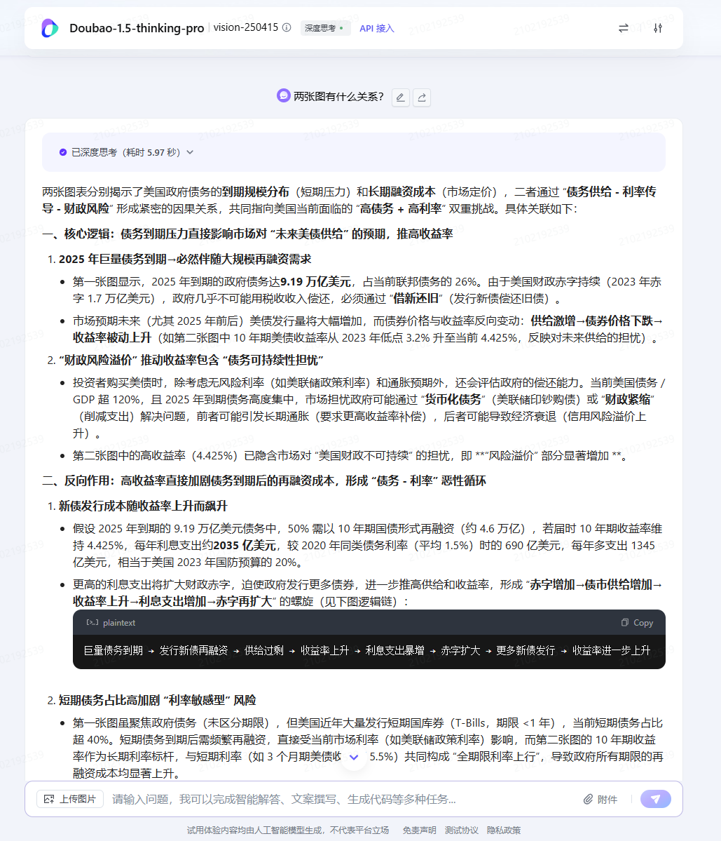Click the vision-250415 version label
This screenshot has height=841, width=721.
tap(246, 27)
